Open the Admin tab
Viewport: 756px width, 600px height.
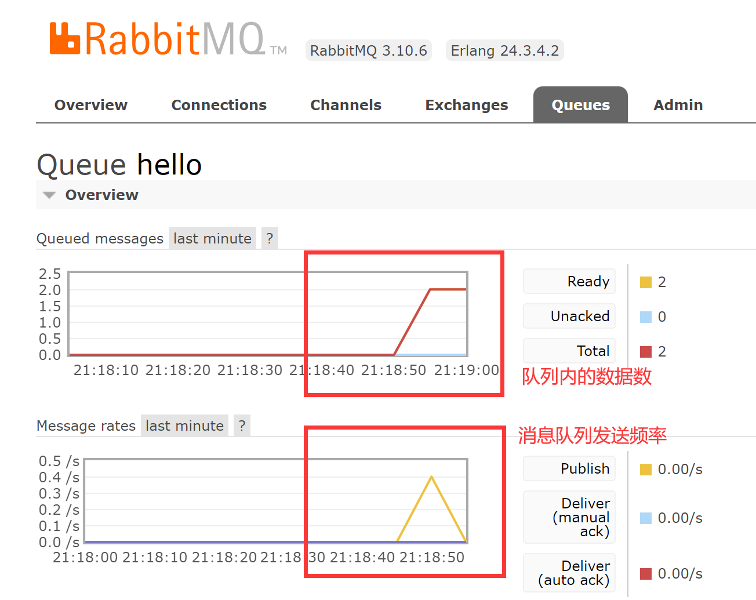tap(678, 105)
